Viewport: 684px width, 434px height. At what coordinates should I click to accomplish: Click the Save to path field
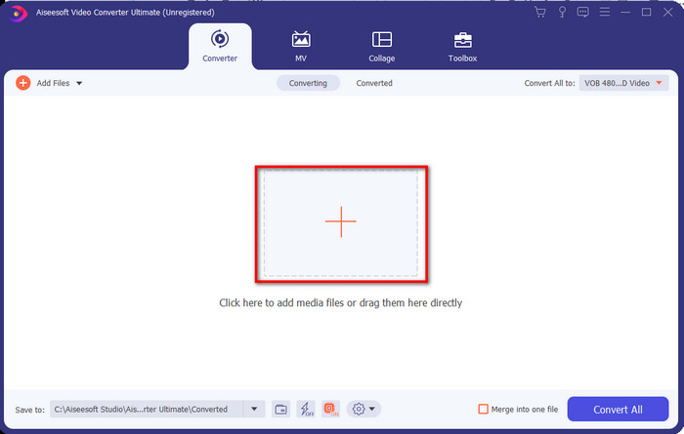pos(147,410)
